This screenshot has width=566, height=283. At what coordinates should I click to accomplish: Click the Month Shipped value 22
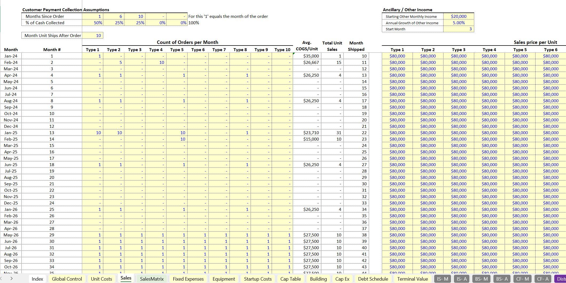(356, 133)
